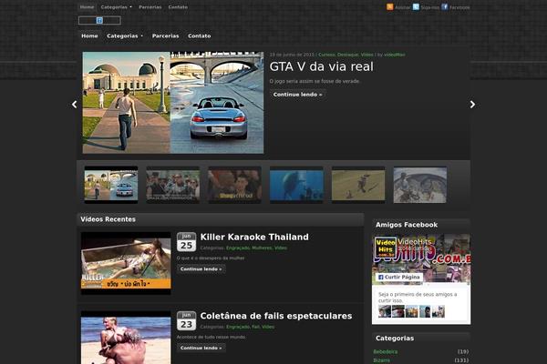The image size is (547, 364).
Task: Click the Facebook link text in top bar
Action: click(x=459, y=7)
